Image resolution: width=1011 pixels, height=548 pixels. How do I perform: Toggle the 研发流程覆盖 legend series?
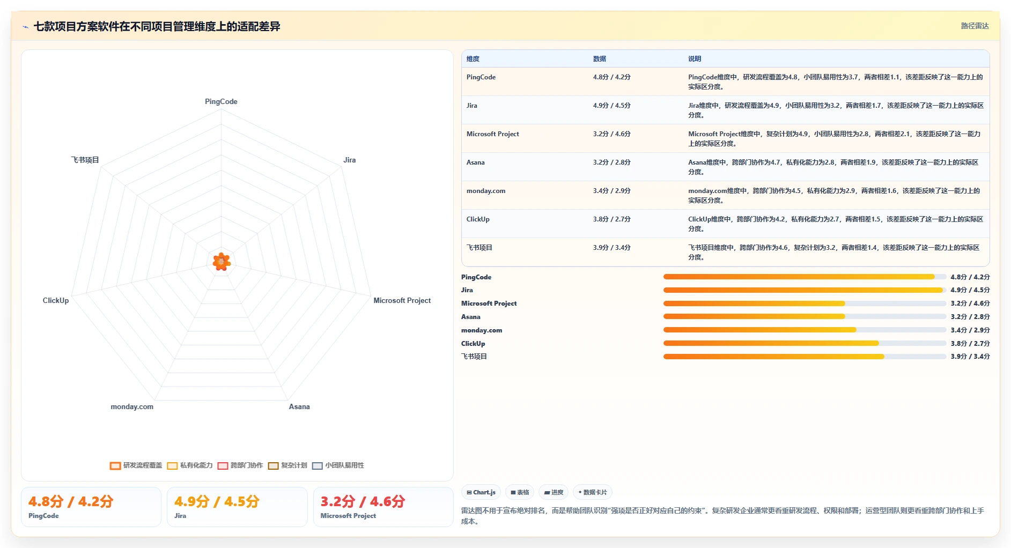[136, 465]
